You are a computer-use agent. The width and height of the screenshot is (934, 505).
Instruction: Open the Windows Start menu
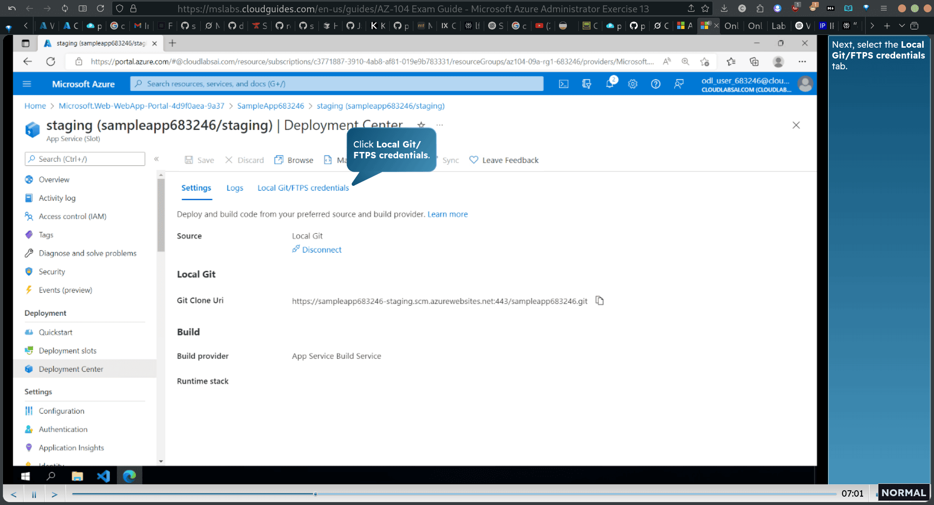point(26,476)
